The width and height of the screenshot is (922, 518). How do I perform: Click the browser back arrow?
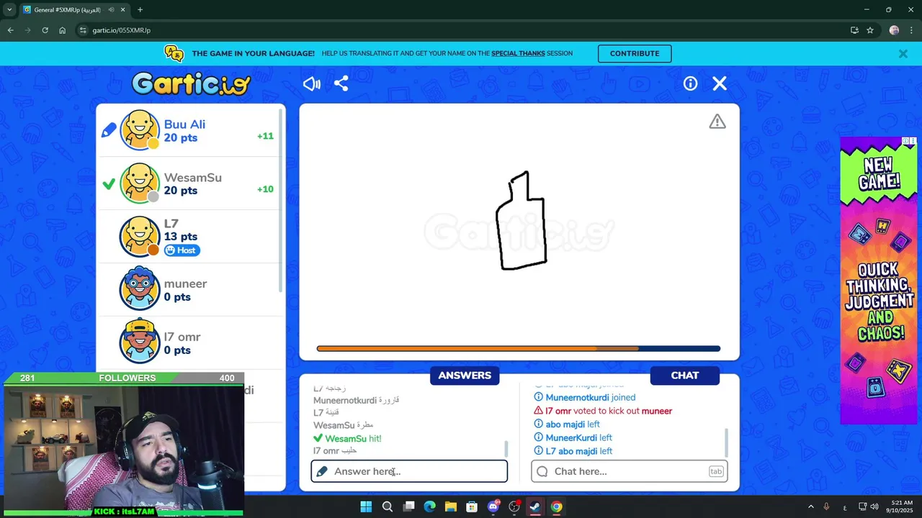click(x=10, y=30)
